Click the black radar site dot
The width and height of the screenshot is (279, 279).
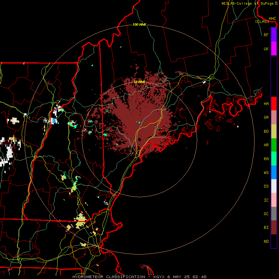tap(139, 139)
